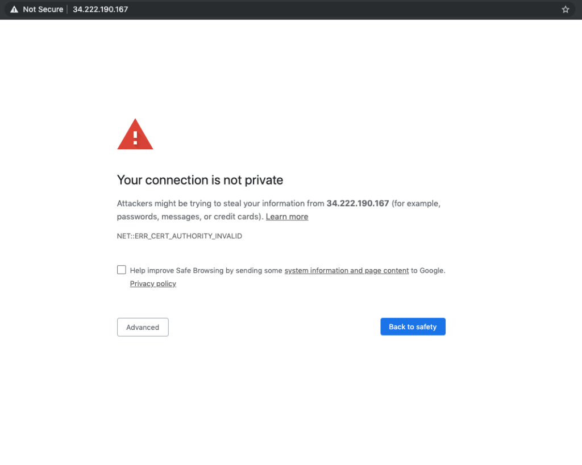This screenshot has height=465, width=582.
Task: Click the bookmark star icon
Action: (565, 9)
